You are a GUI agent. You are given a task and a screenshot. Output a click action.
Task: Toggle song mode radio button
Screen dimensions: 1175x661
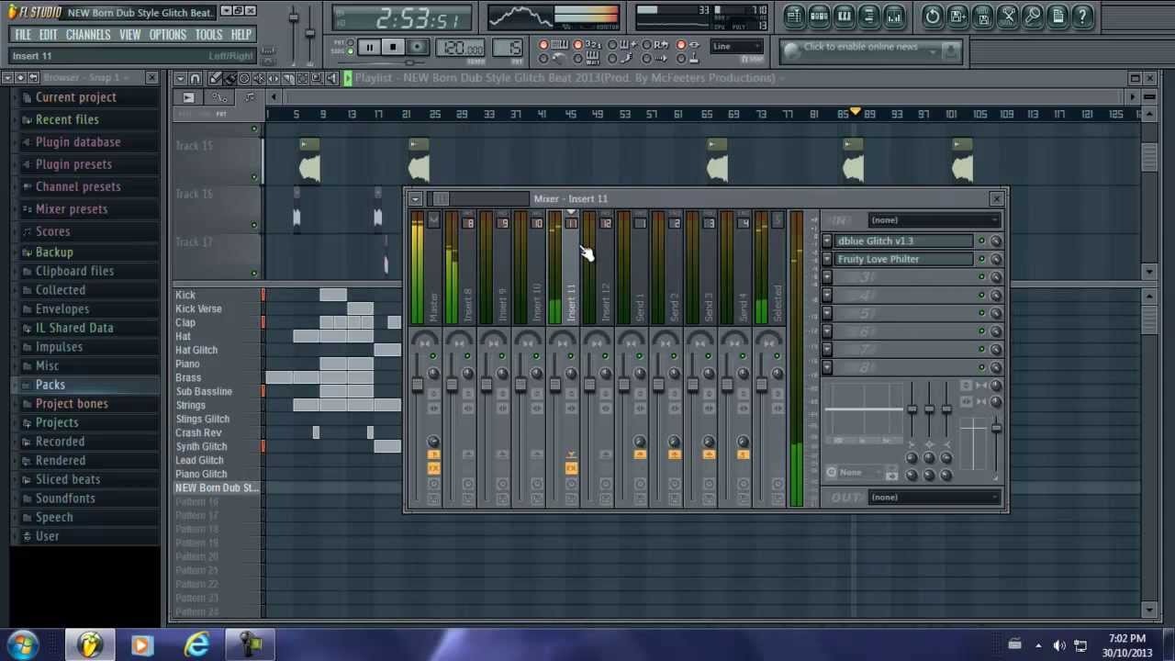coord(351,51)
